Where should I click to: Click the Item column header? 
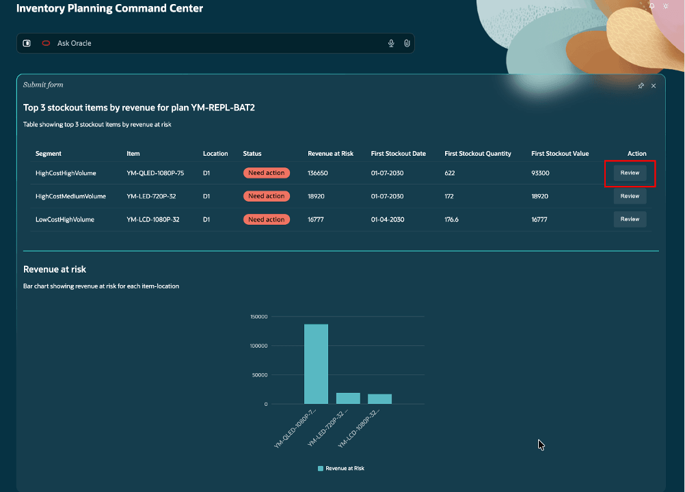click(x=133, y=154)
